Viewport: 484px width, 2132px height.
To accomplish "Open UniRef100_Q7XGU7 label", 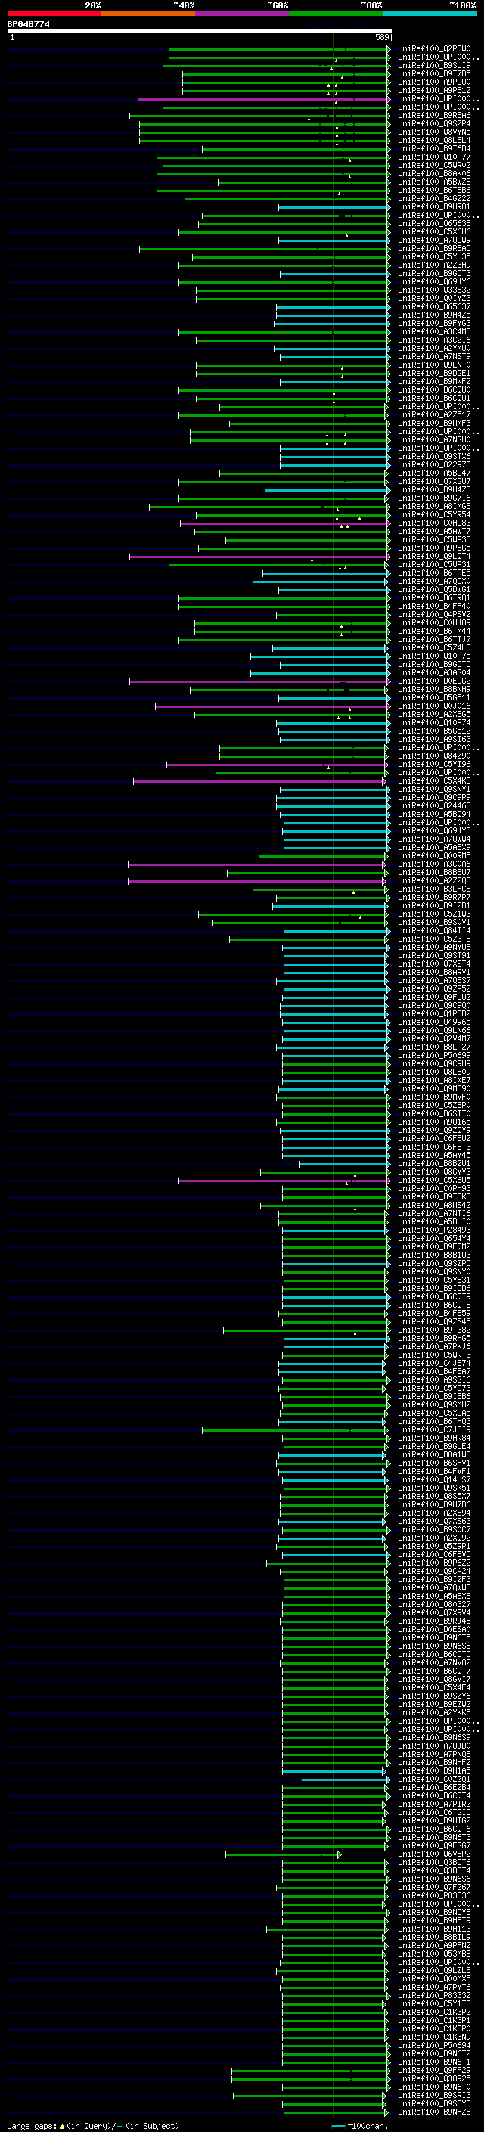I will point(434,482).
